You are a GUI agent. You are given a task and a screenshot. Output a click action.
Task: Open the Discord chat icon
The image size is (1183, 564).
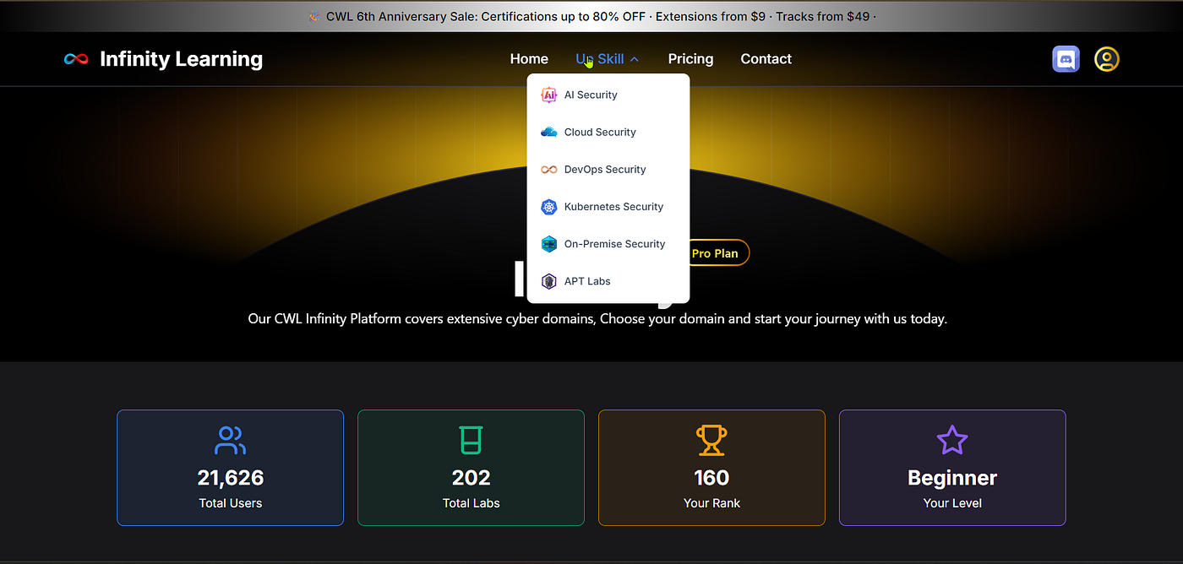point(1066,59)
